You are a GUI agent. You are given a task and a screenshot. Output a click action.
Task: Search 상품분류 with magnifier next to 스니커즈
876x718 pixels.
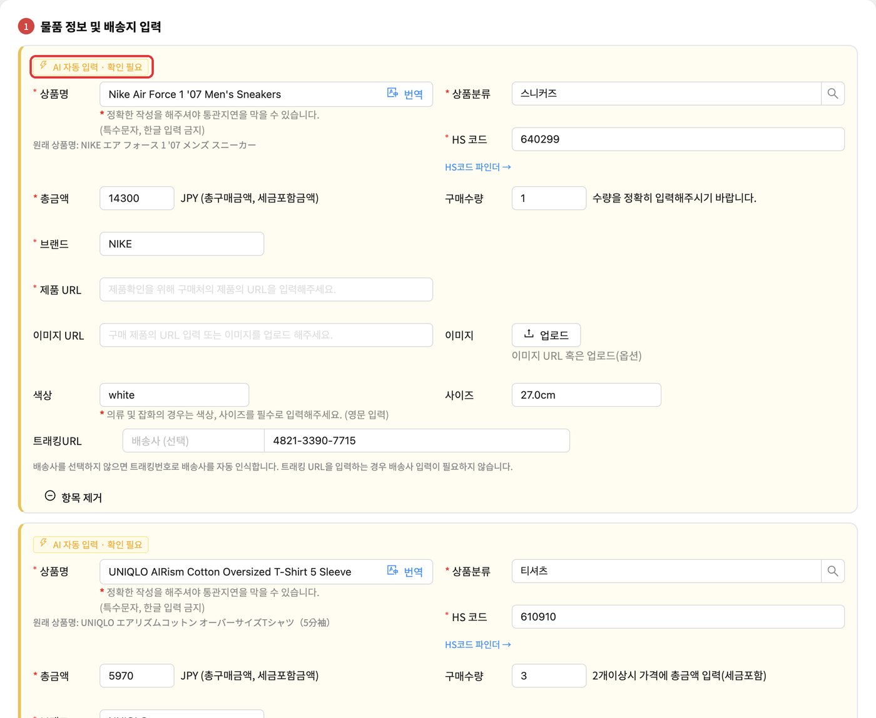coord(833,94)
